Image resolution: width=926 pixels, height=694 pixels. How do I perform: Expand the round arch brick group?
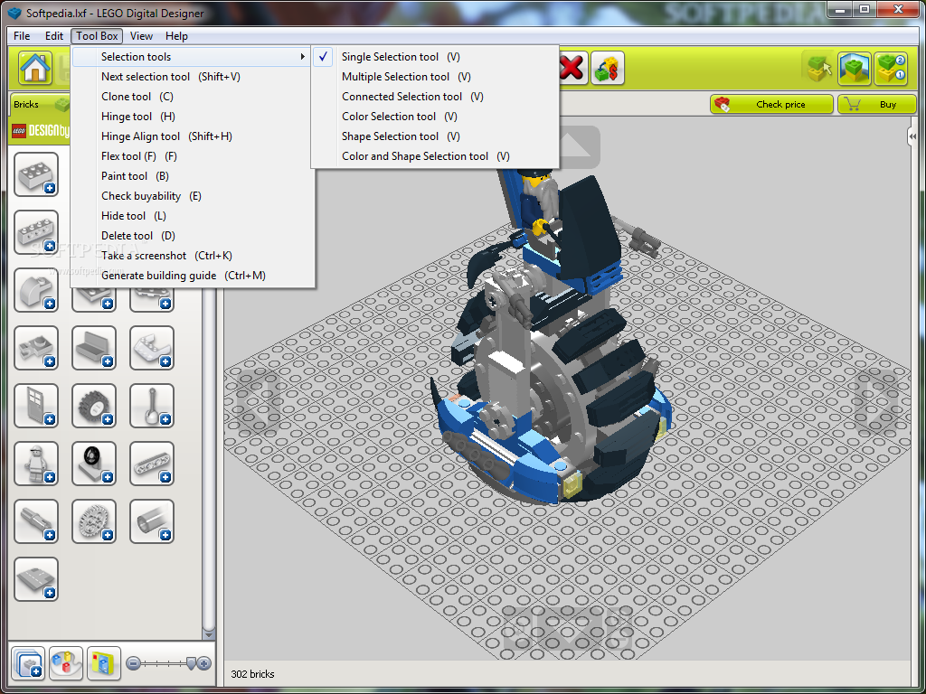[x=36, y=290]
